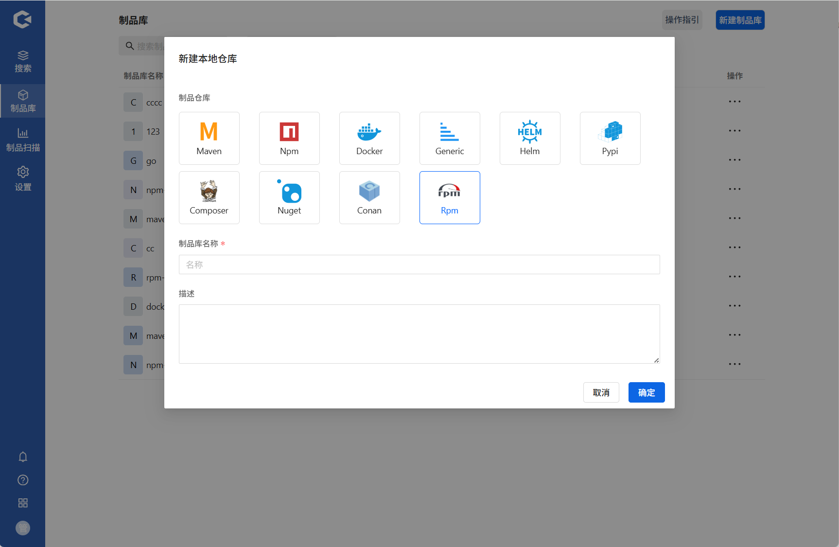Select the Pypi repository type
This screenshot has width=839, height=547.
point(610,139)
